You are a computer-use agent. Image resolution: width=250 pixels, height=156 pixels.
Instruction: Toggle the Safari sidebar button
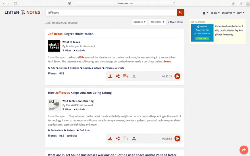15,3
